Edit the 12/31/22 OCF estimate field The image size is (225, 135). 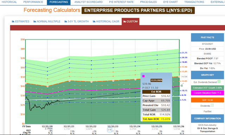coord(89,129)
